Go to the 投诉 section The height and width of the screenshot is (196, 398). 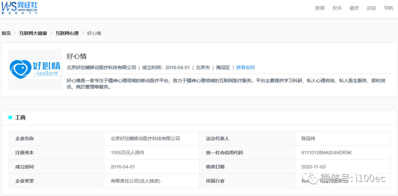(x=337, y=8)
